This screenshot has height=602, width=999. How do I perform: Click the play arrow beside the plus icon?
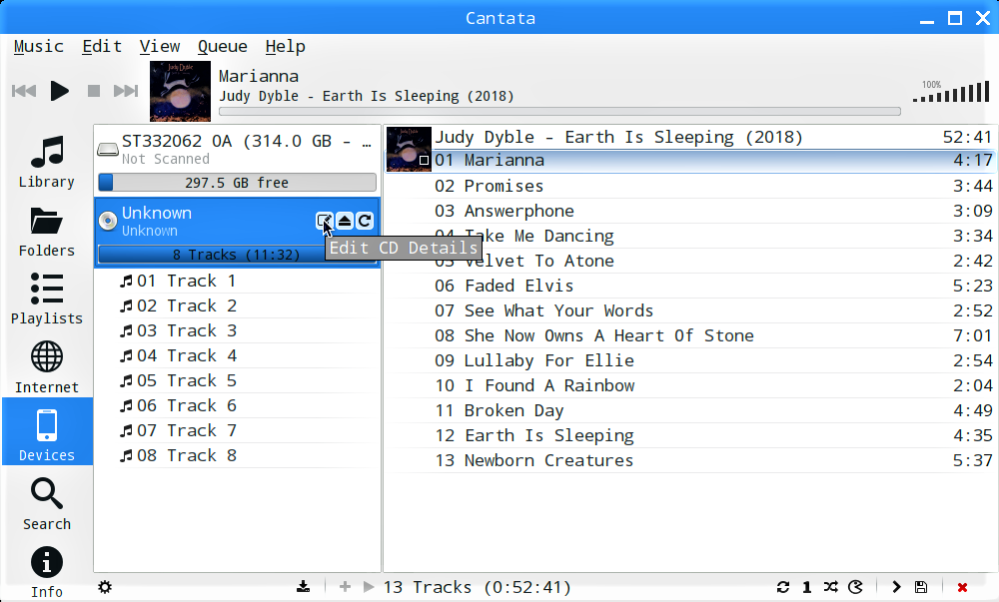click(369, 587)
